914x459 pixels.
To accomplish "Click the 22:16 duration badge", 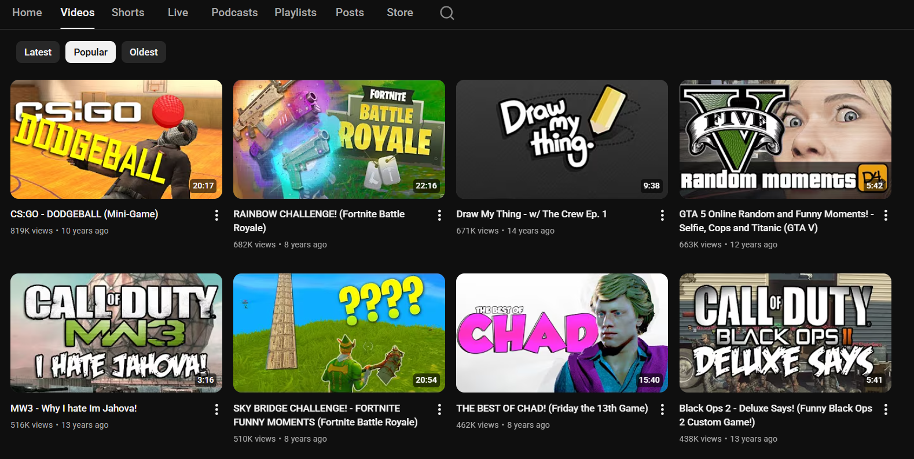I will click(426, 186).
